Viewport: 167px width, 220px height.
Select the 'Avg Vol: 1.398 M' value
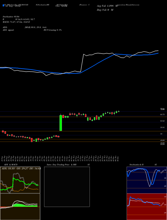click(x=107, y=6)
